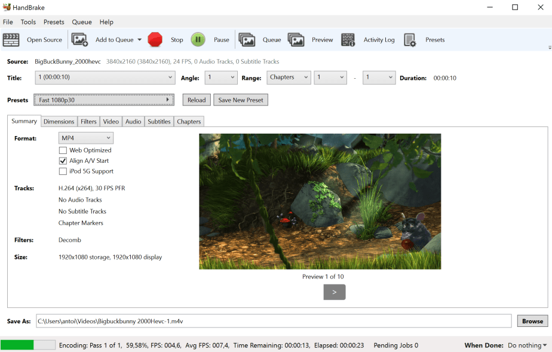
Task: Click the next preview arrow button
Action: click(335, 292)
